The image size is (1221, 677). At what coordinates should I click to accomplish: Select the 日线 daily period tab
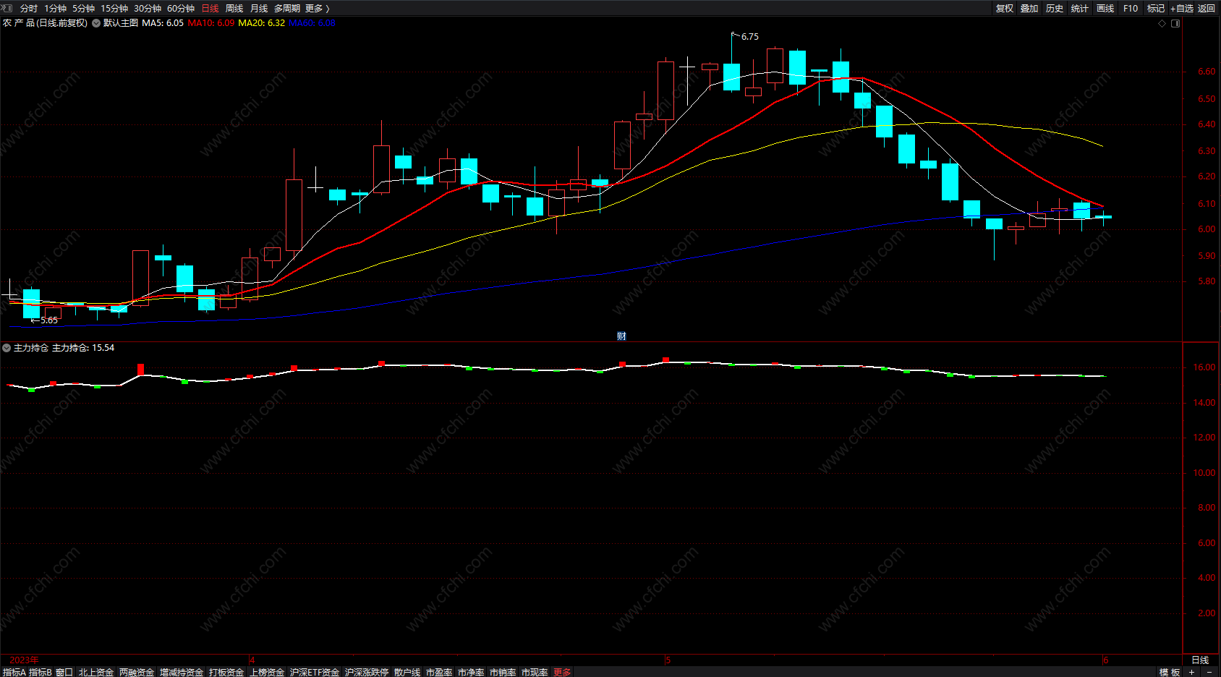[x=210, y=9]
